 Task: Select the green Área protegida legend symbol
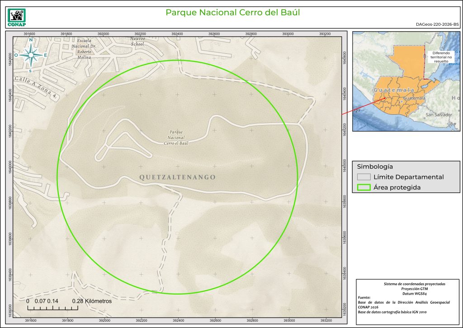coord(364,188)
